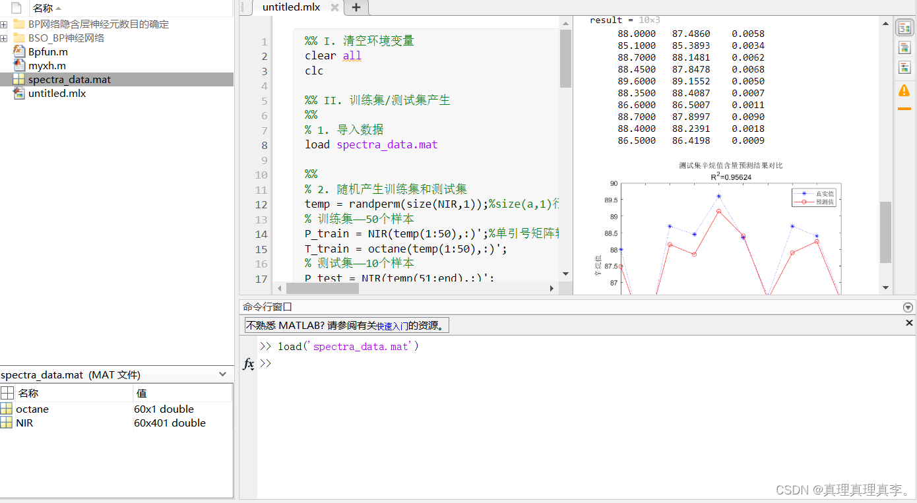The height and width of the screenshot is (503, 917).
Task: Click output pane scroll up arrow
Action: point(885,23)
